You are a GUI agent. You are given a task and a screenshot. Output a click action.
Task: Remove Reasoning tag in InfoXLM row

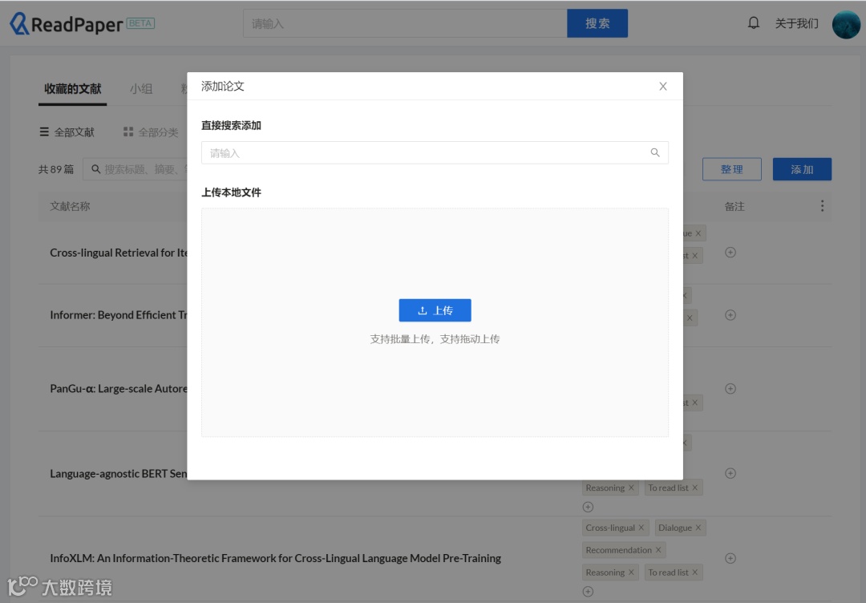pos(631,573)
